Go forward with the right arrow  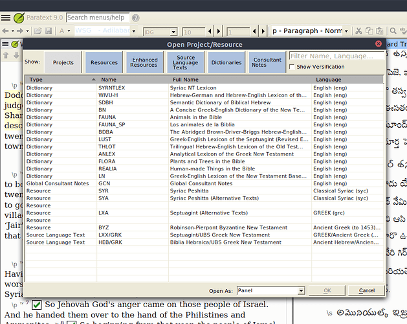coord(19,31)
